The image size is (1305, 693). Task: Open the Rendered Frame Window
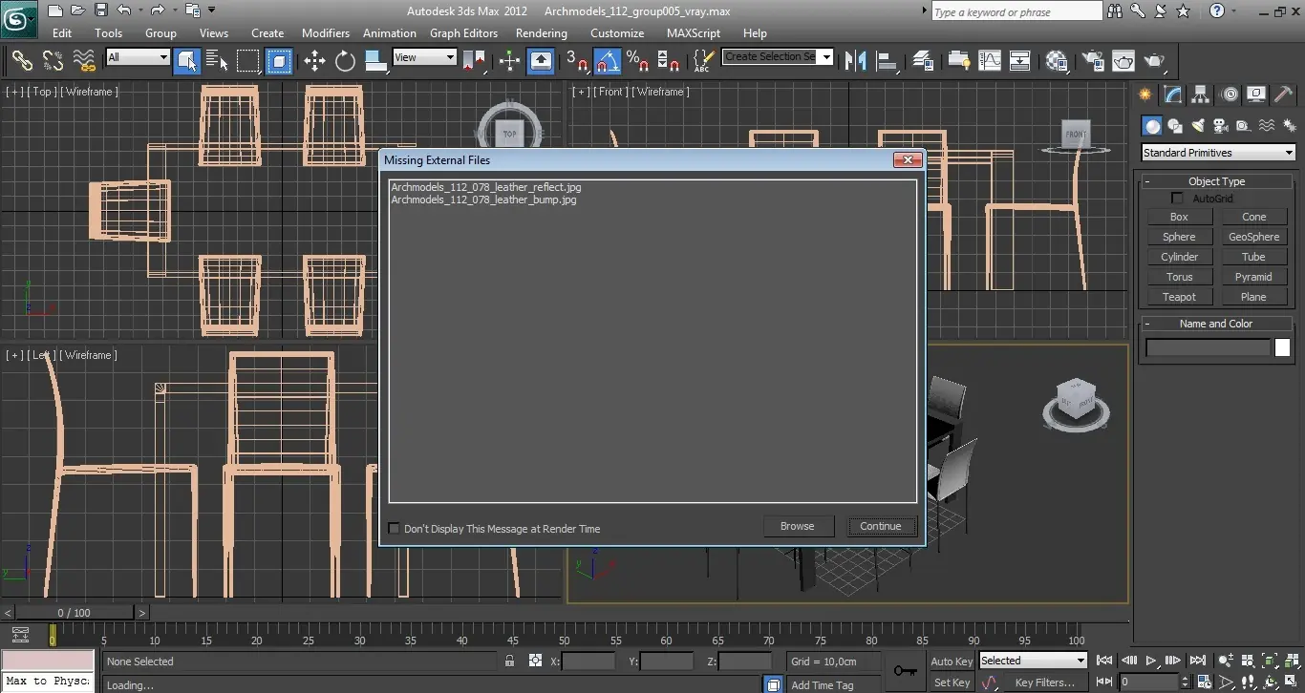coord(1123,60)
